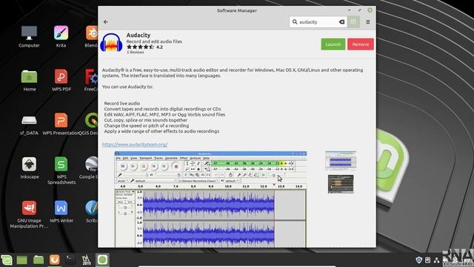Viewport: 474px width, 267px height.
Task: Open the GNU Image Manipulation Program icon
Action: coord(29,214)
